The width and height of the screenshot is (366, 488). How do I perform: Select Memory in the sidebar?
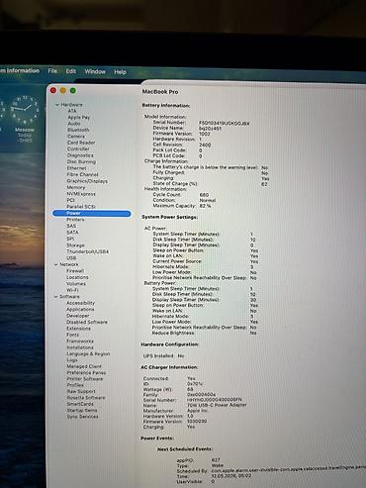[76, 187]
